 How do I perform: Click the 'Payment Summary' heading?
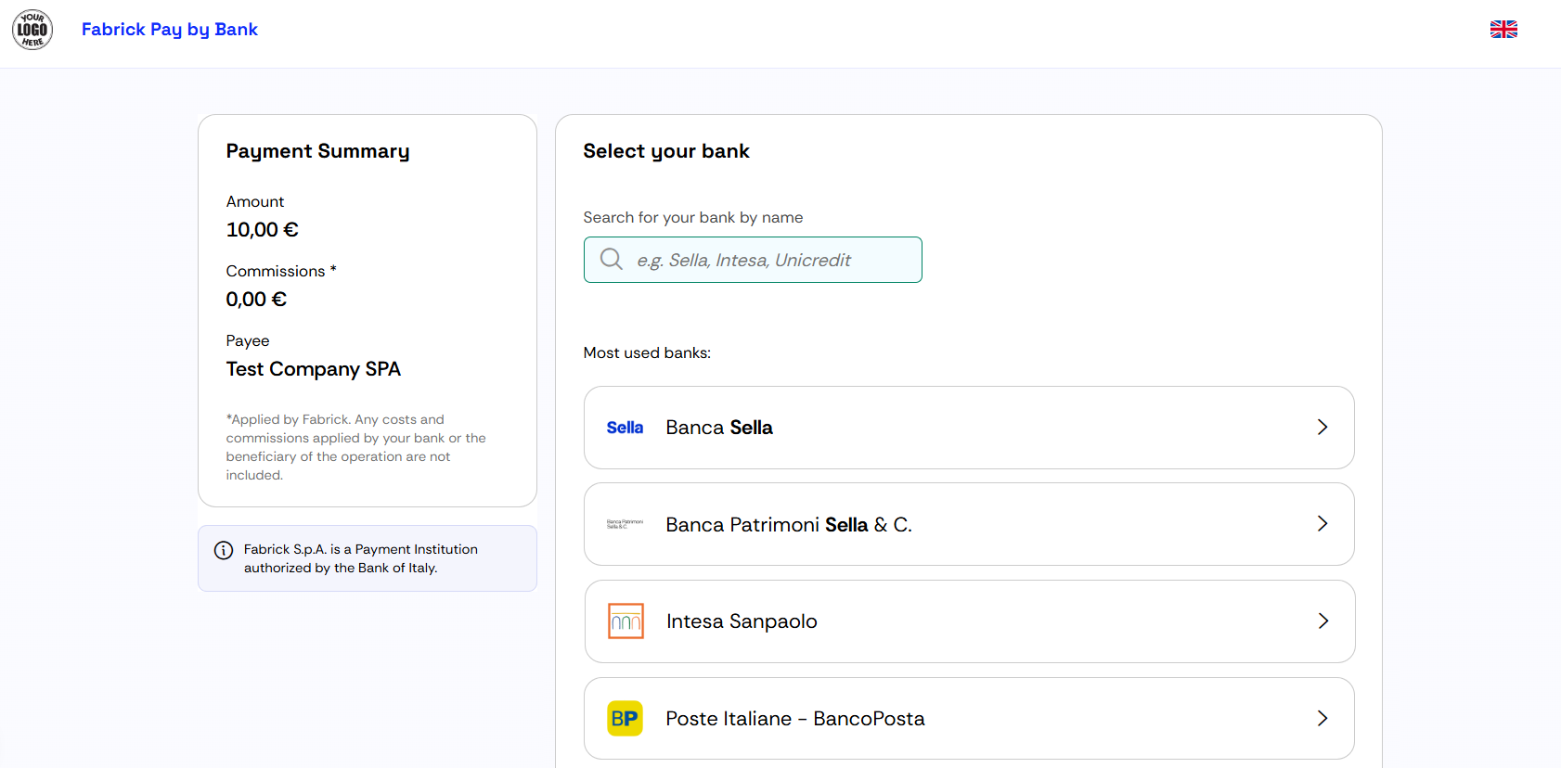click(317, 151)
